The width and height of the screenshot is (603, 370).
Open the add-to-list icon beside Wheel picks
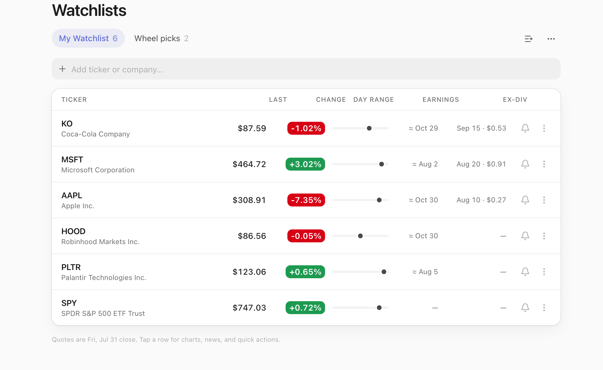click(x=529, y=39)
